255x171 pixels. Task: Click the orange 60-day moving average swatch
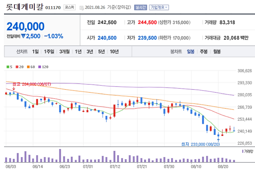coord(28,67)
